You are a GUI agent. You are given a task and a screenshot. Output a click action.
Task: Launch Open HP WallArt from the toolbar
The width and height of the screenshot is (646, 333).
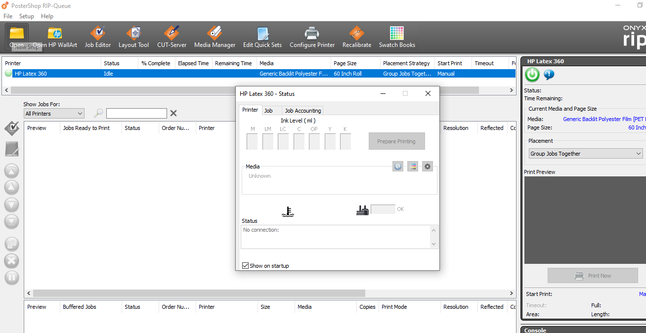55,37
